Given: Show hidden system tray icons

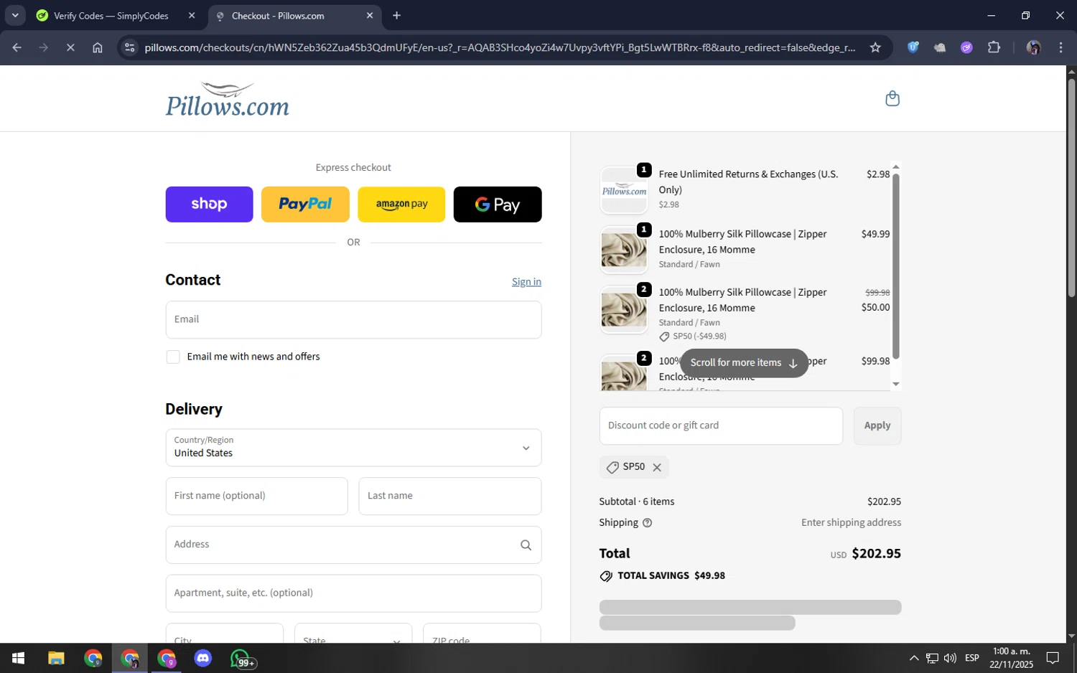Looking at the screenshot, I should pyautogui.click(x=913, y=658).
